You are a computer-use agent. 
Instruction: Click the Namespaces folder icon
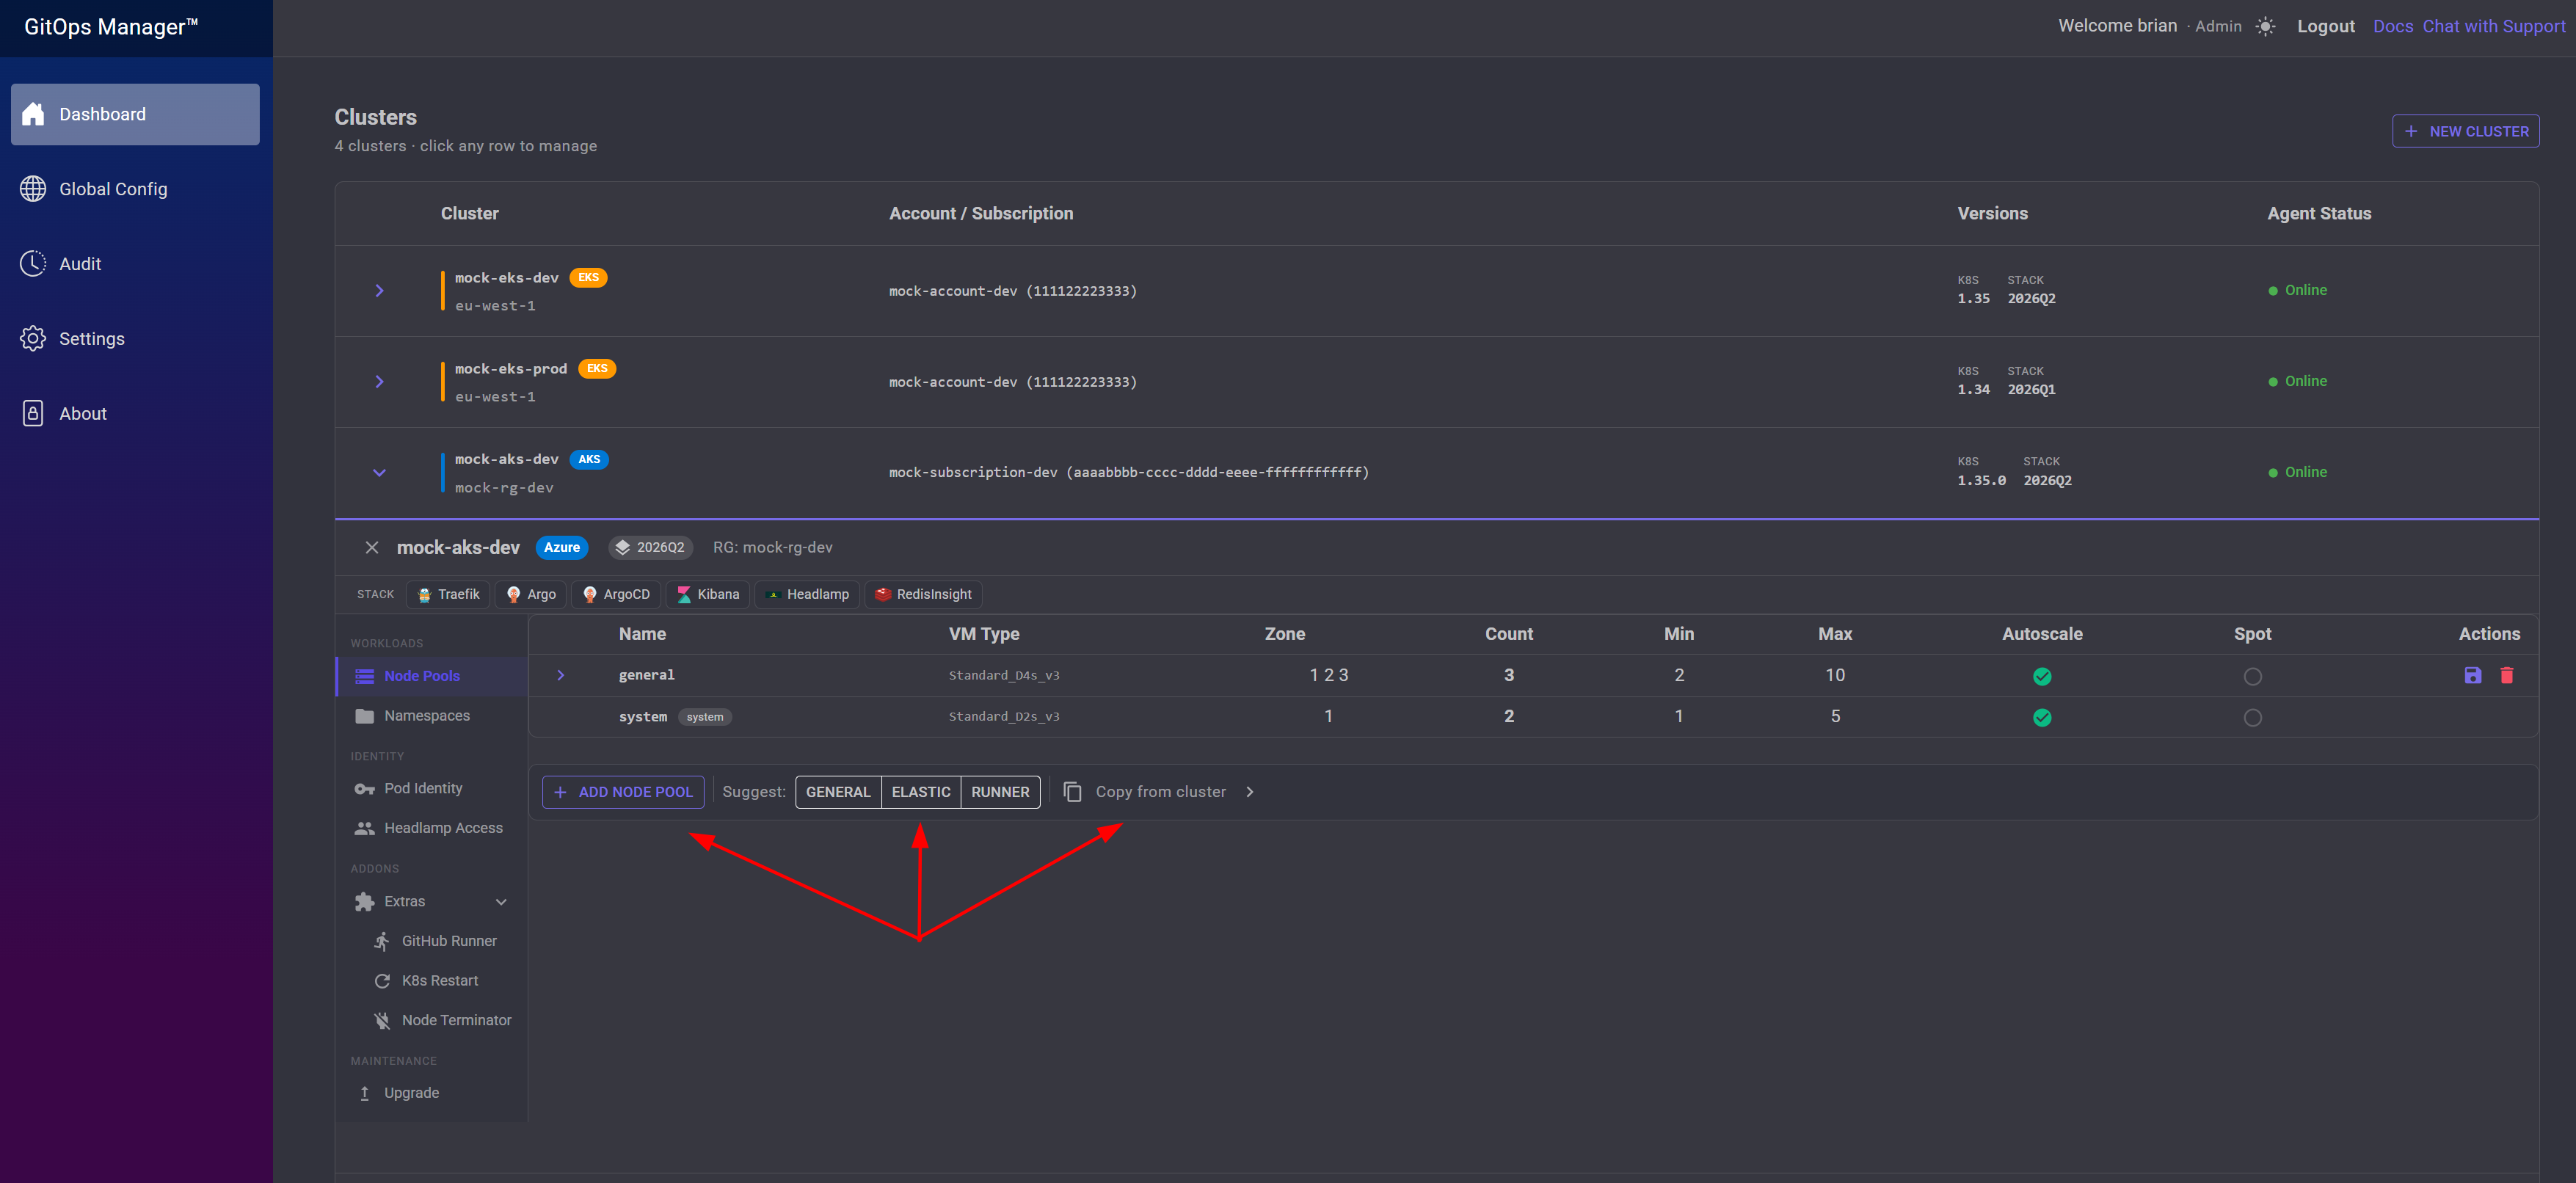click(364, 716)
